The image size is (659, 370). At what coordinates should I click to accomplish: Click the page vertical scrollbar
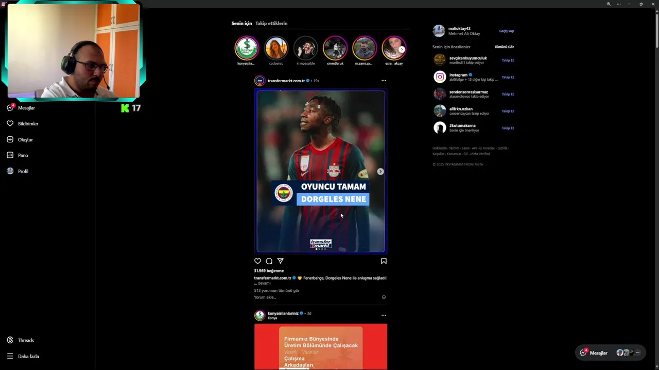pyautogui.click(x=656, y=31)
